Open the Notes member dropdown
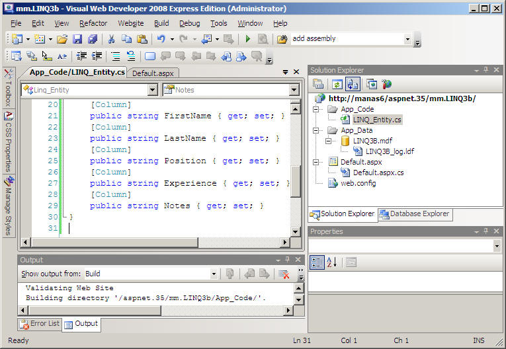The width and height of the screenshot is (506, 349). point(294,90)
